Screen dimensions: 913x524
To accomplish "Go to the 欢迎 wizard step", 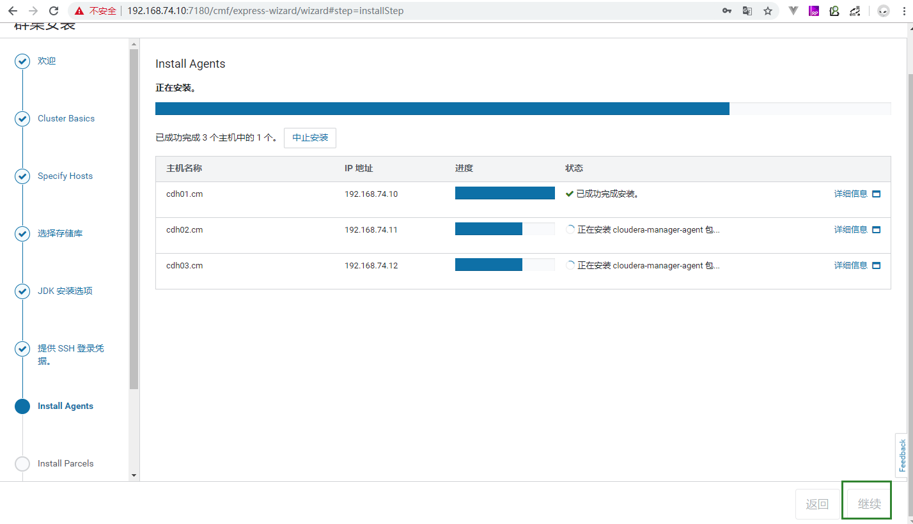I will click(47, 61).
